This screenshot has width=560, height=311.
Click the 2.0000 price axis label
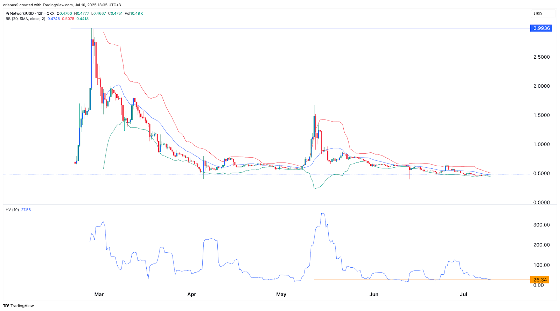click(541, 86)
